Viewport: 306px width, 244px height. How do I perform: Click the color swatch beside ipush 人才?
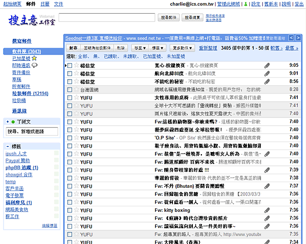[x=57, y=153]
